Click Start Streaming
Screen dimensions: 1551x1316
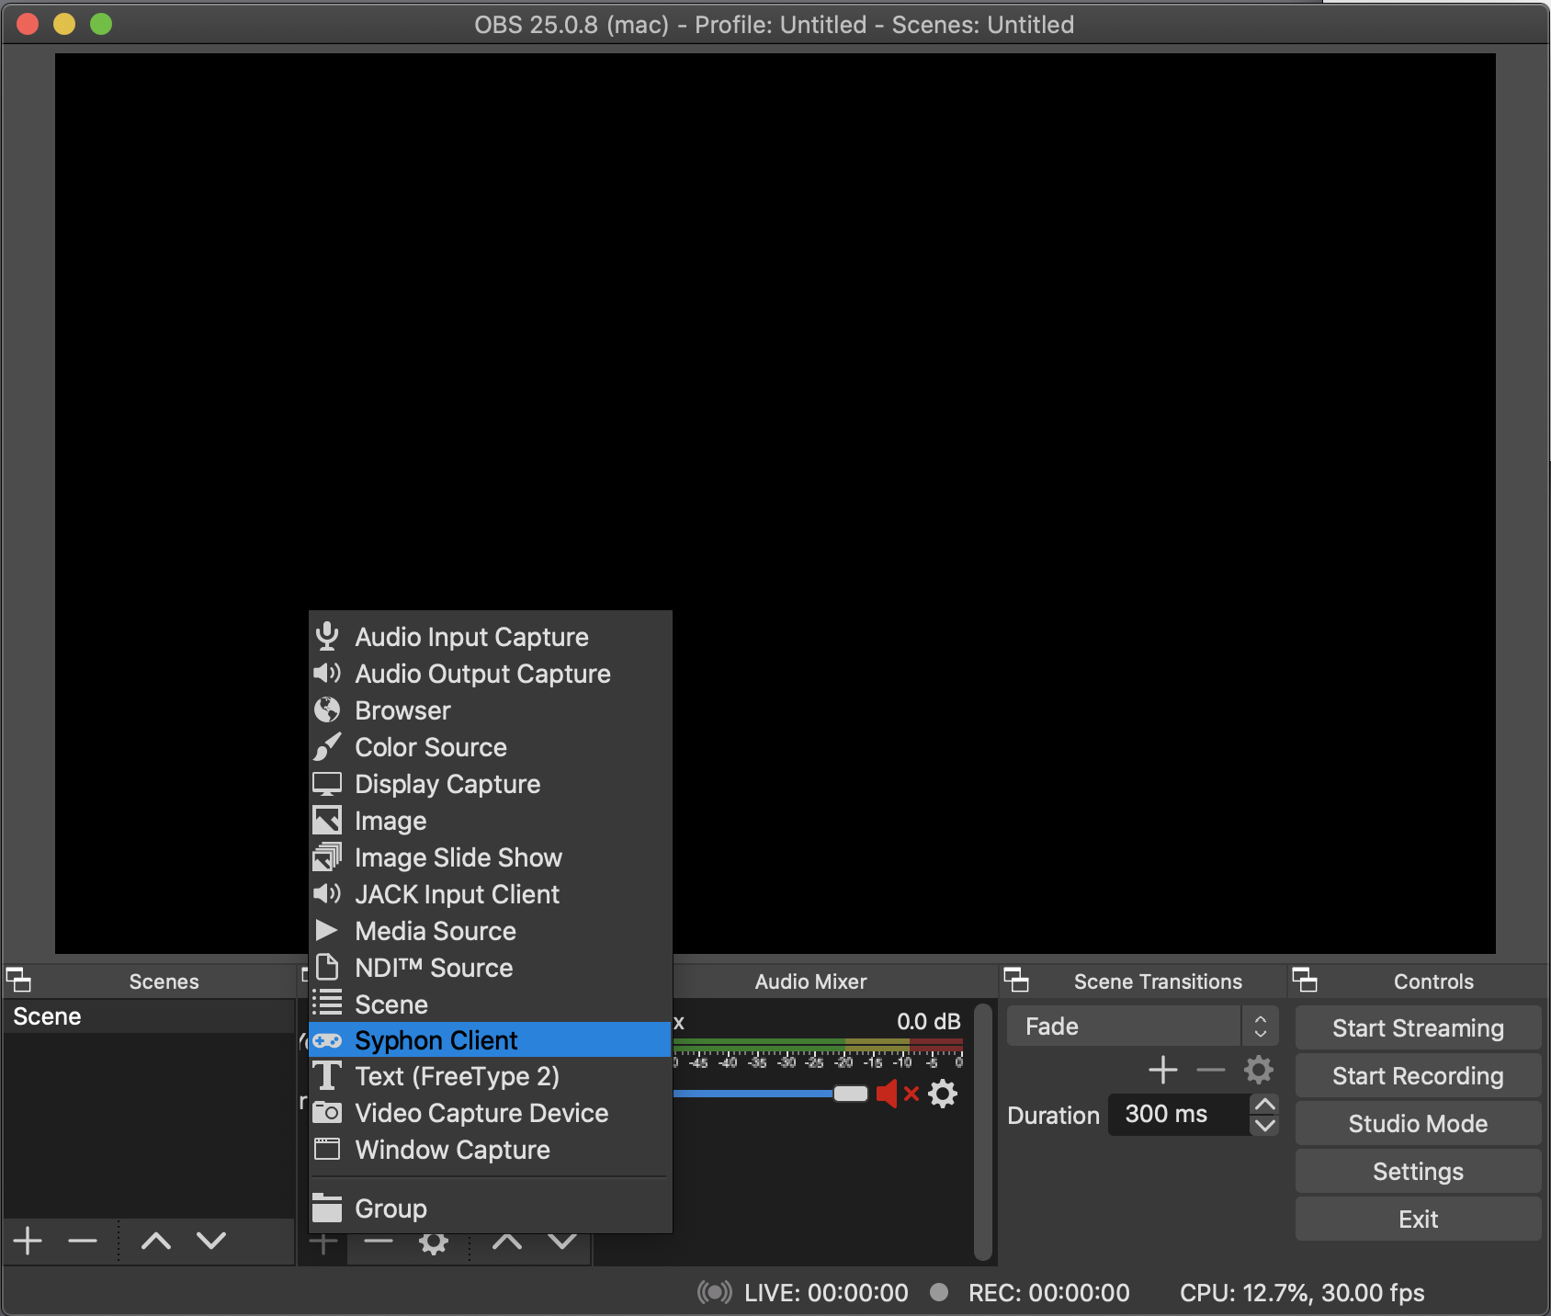click(x=1418, y=1027)
